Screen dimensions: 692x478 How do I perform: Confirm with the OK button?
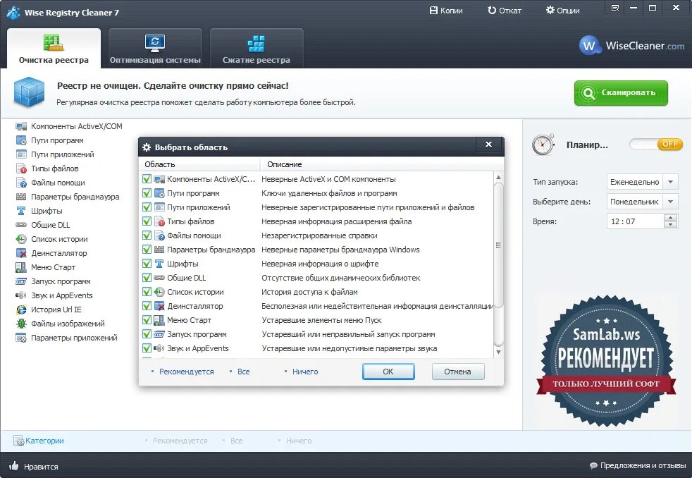pyautogui.click(x=388, y=372)
